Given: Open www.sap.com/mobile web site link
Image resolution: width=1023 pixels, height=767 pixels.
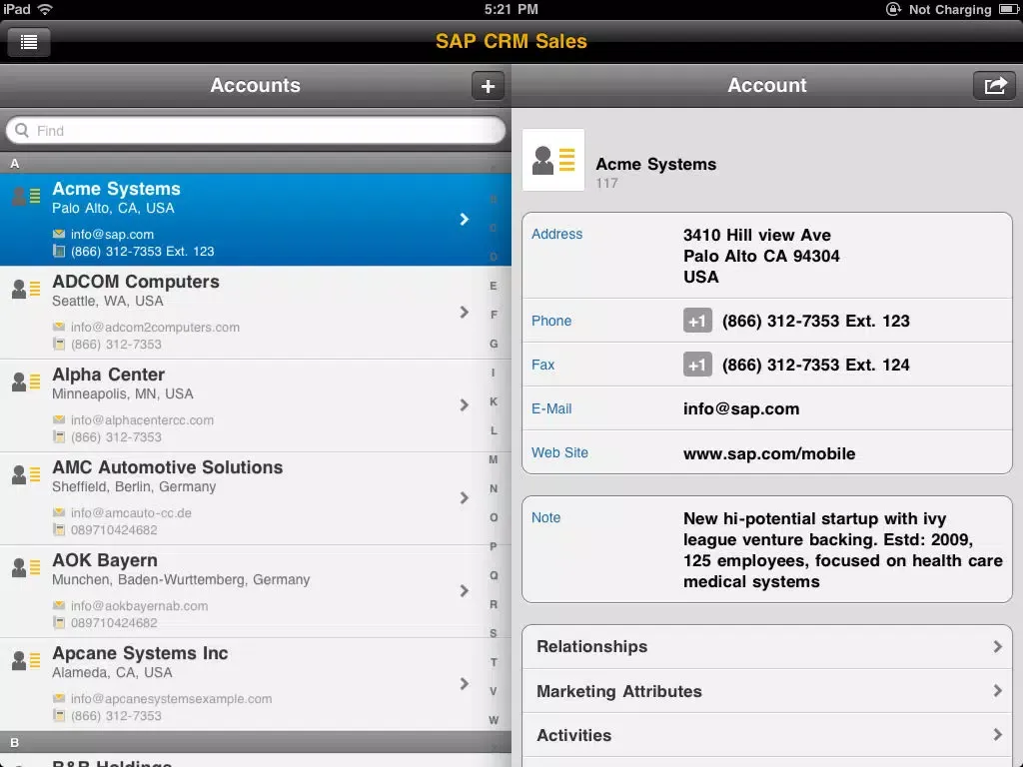Looking at the screenshot, I should pos(769,453).
